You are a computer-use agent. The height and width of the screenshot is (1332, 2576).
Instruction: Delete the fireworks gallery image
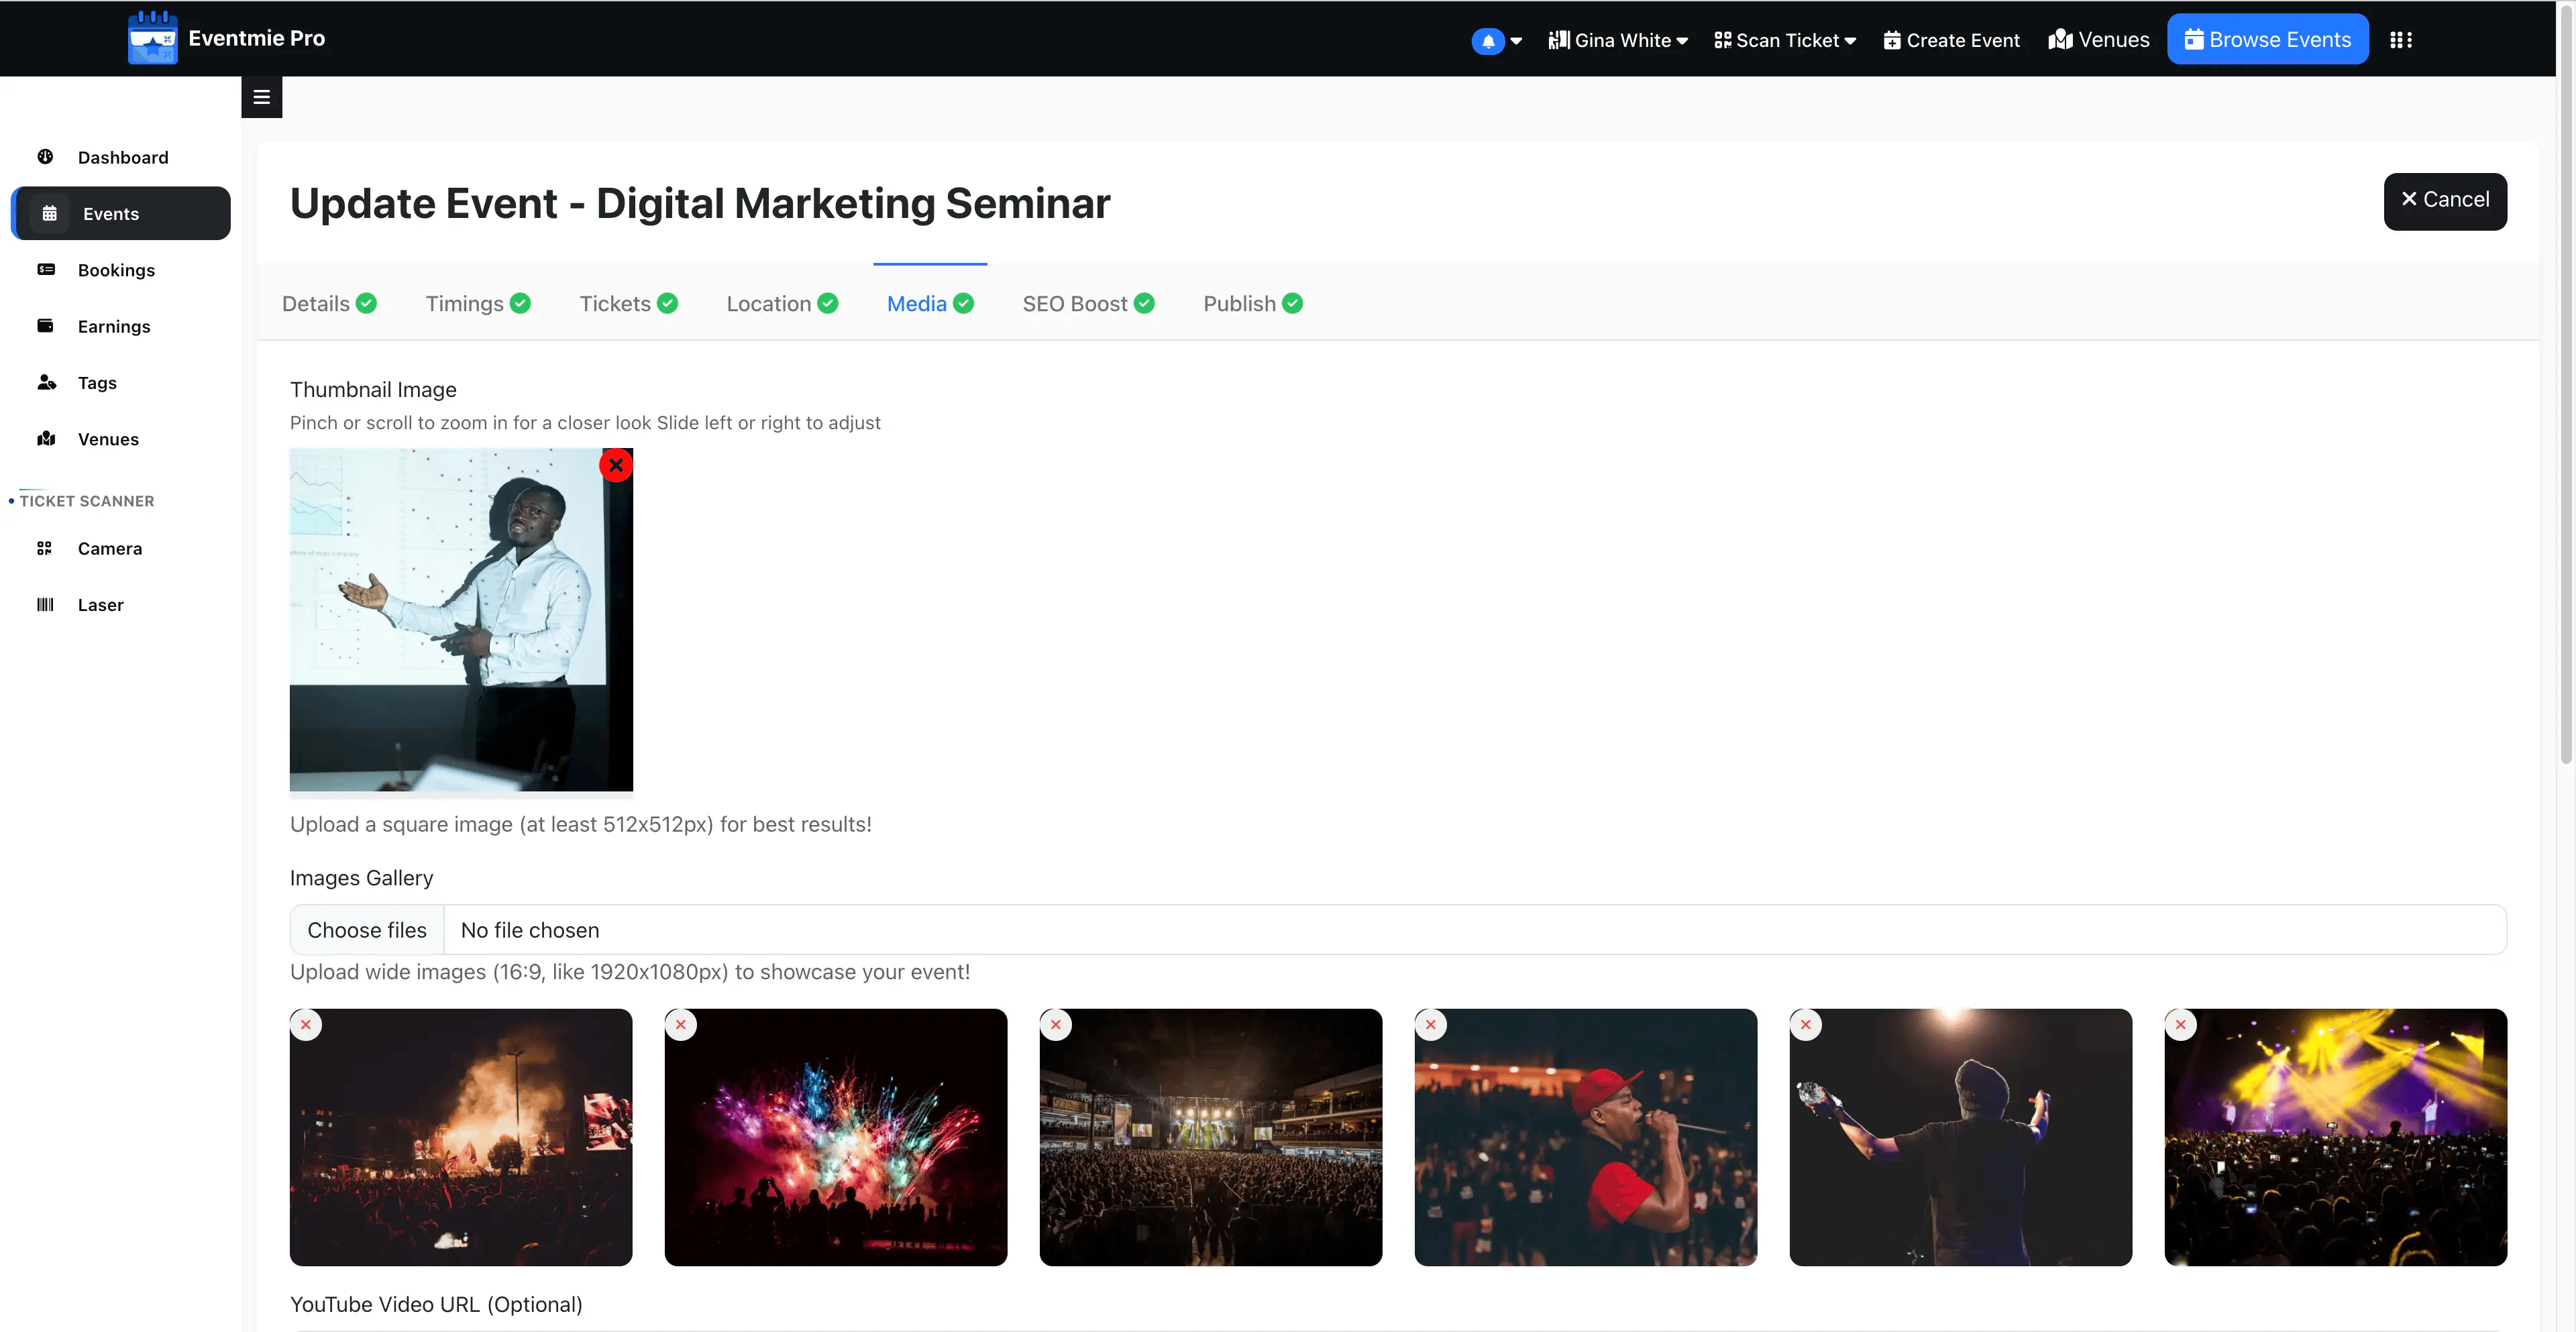681,1024
